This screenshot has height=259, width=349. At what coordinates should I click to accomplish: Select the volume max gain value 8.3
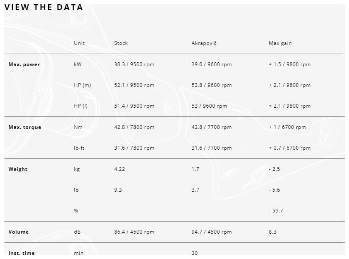pyautogui.click(x=273, y=232)
